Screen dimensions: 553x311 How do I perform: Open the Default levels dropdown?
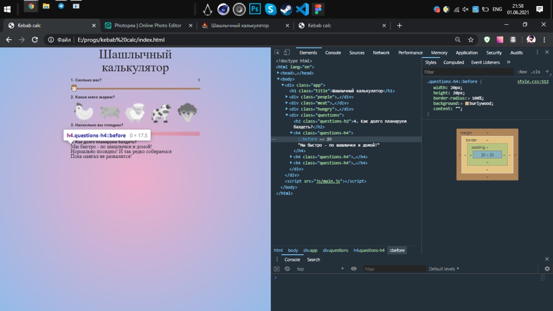pos(444,269)
